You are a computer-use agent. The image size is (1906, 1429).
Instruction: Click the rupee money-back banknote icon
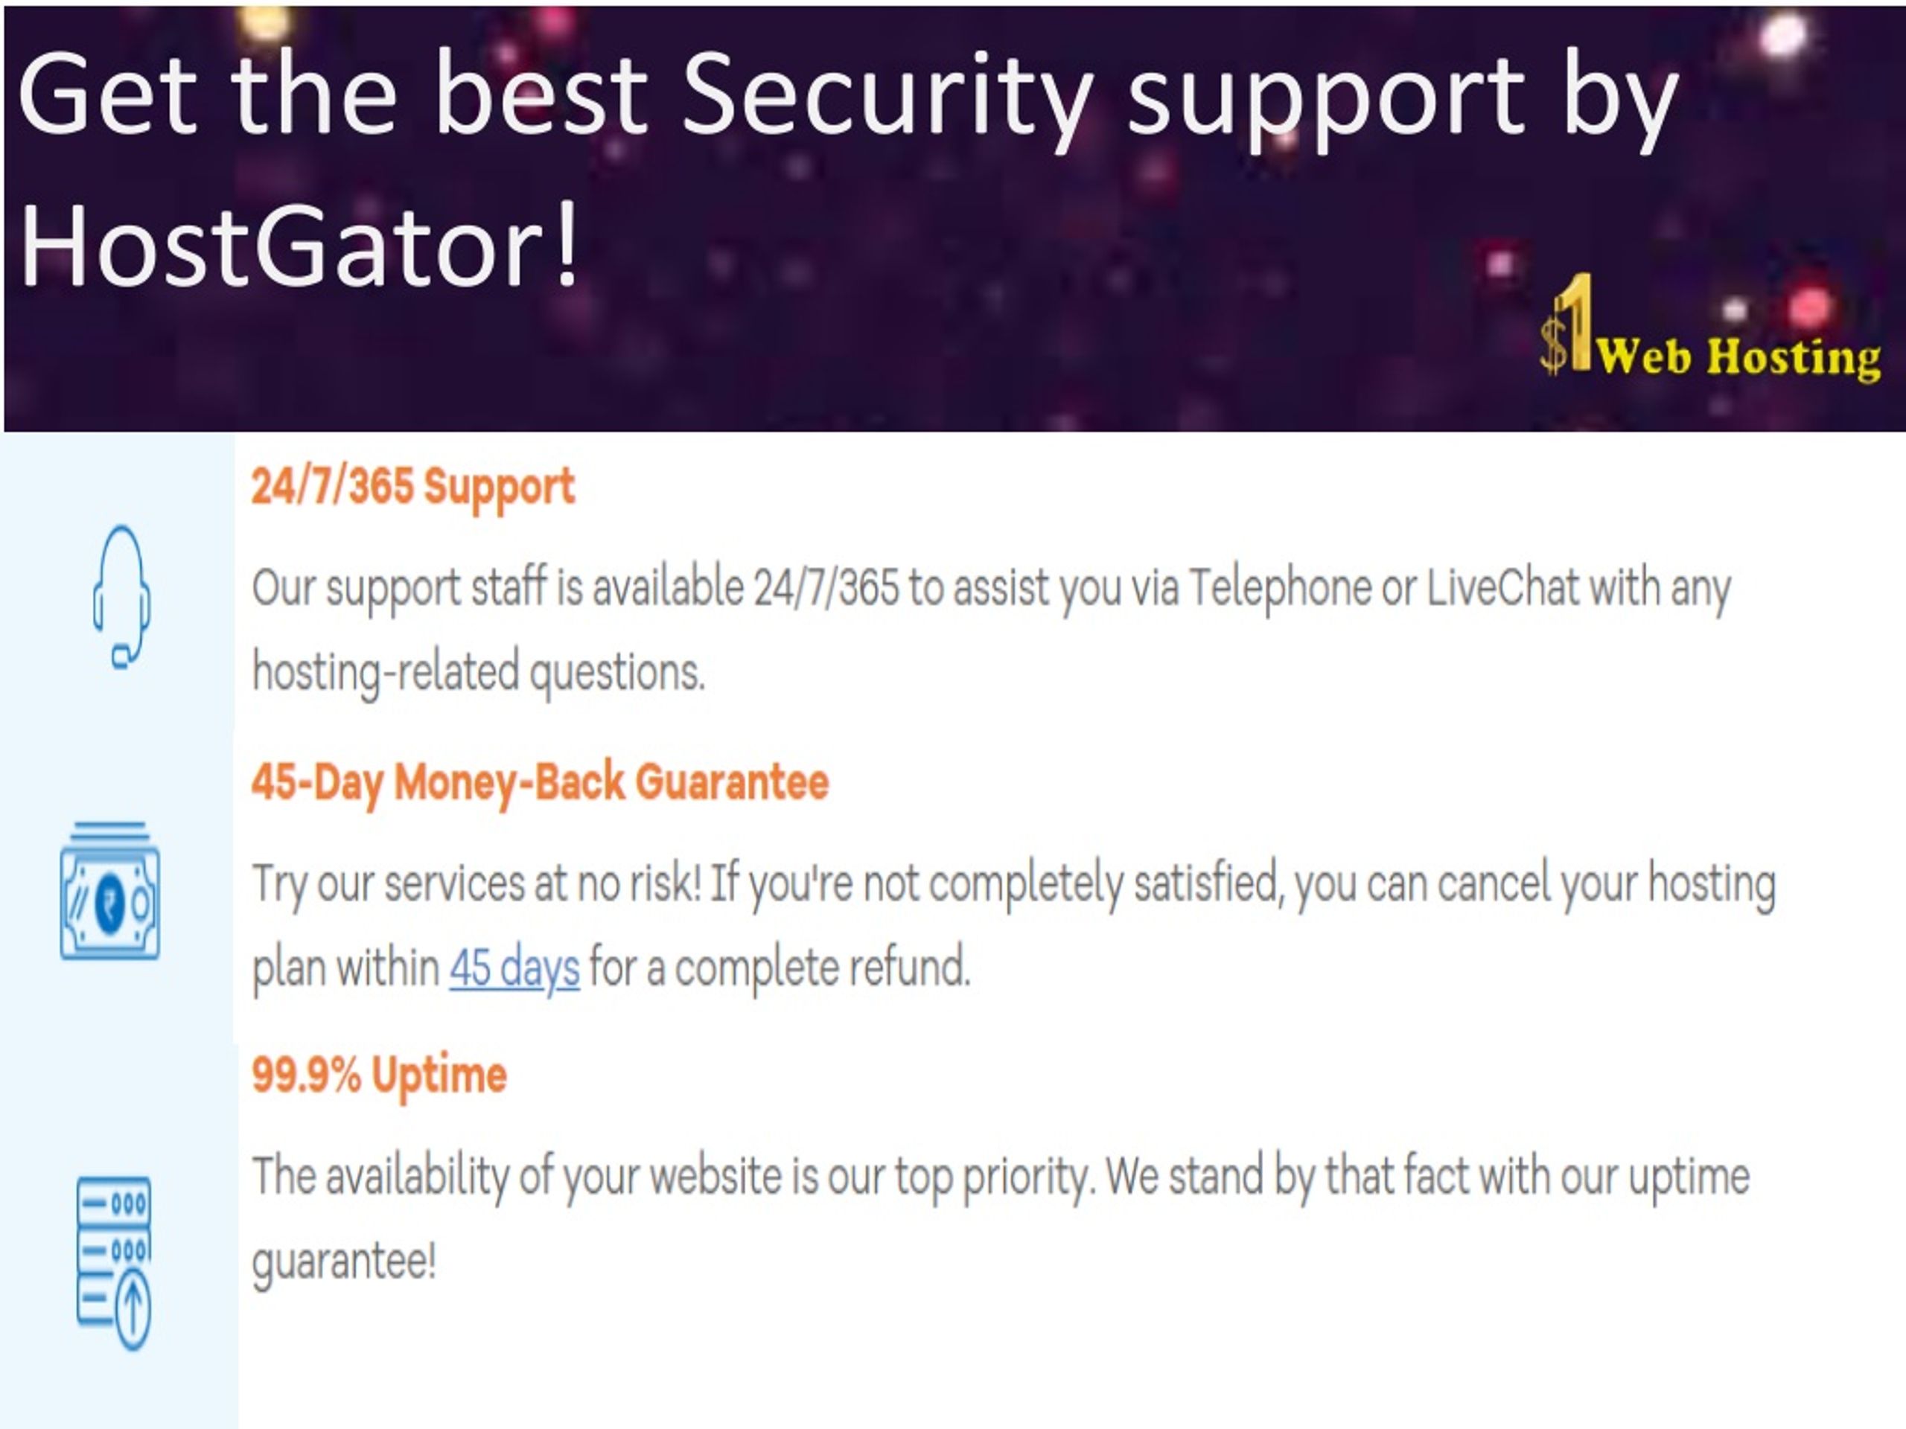pyautogui.click(x=110, y=891)
